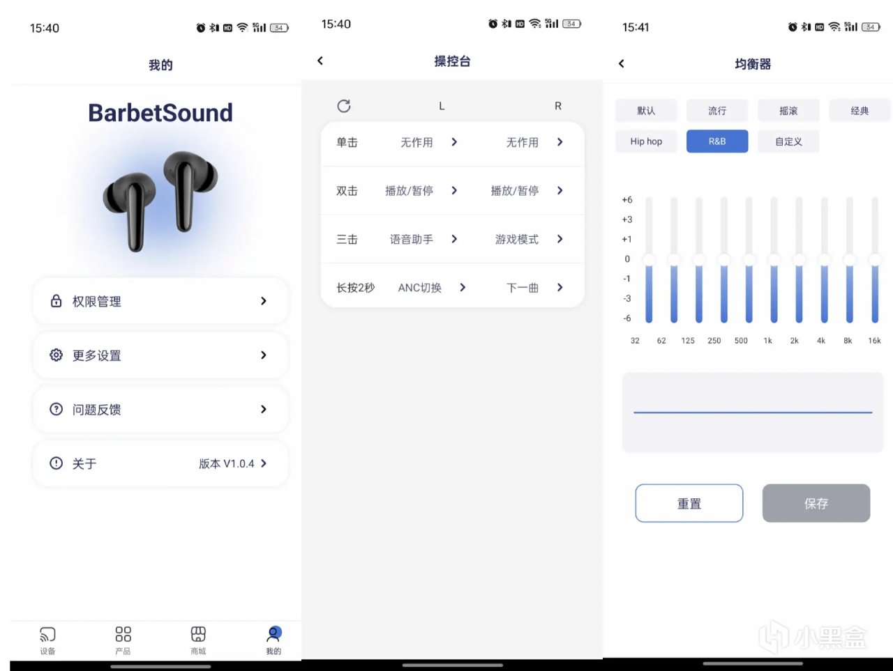Tap the battery indicator on 我的 screen

pos(279,28)
